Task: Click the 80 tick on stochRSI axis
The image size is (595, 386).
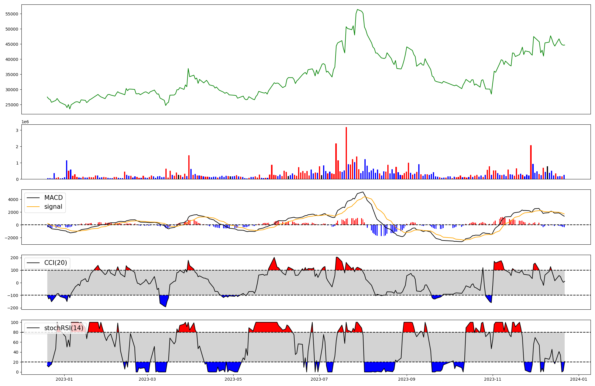Action: click(16, 333)
